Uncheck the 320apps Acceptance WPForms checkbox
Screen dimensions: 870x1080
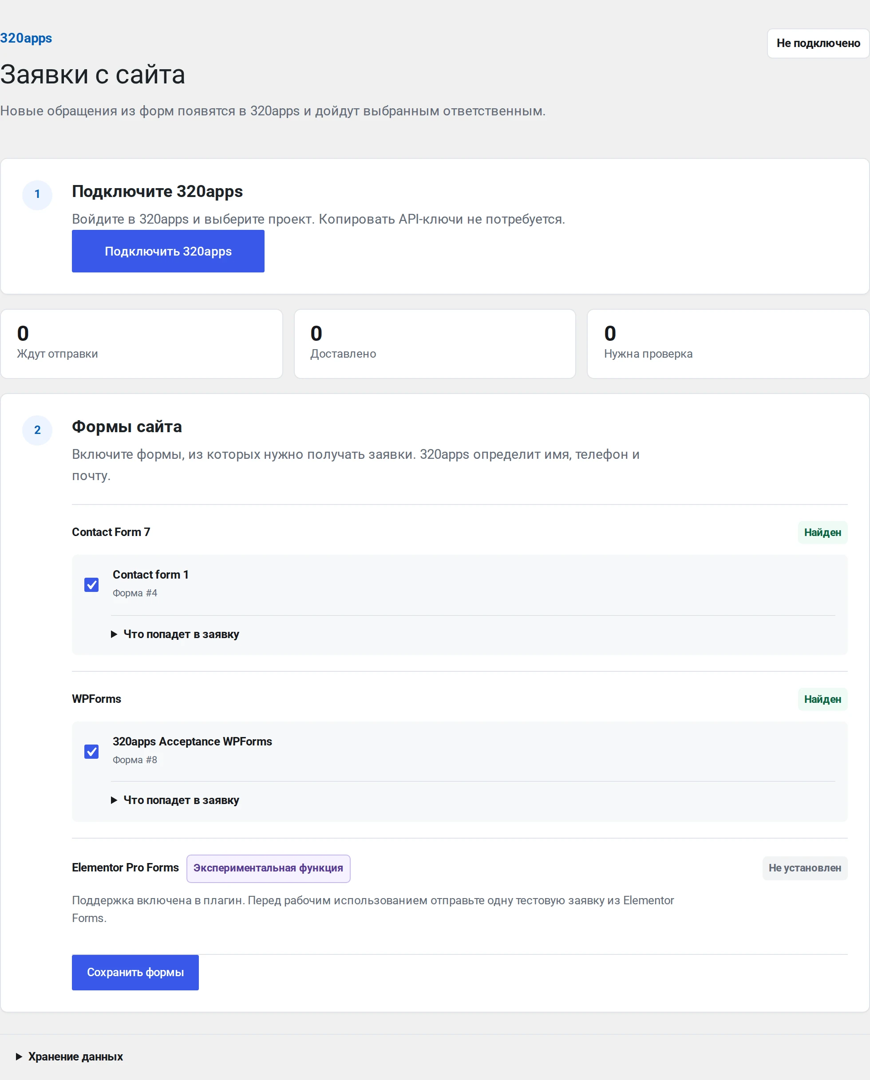91,751
